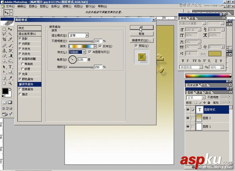The height and width of the screenshot is (171, 235).
Task: Click the 取消 Cancel button
Action: (x=142, y=34)
